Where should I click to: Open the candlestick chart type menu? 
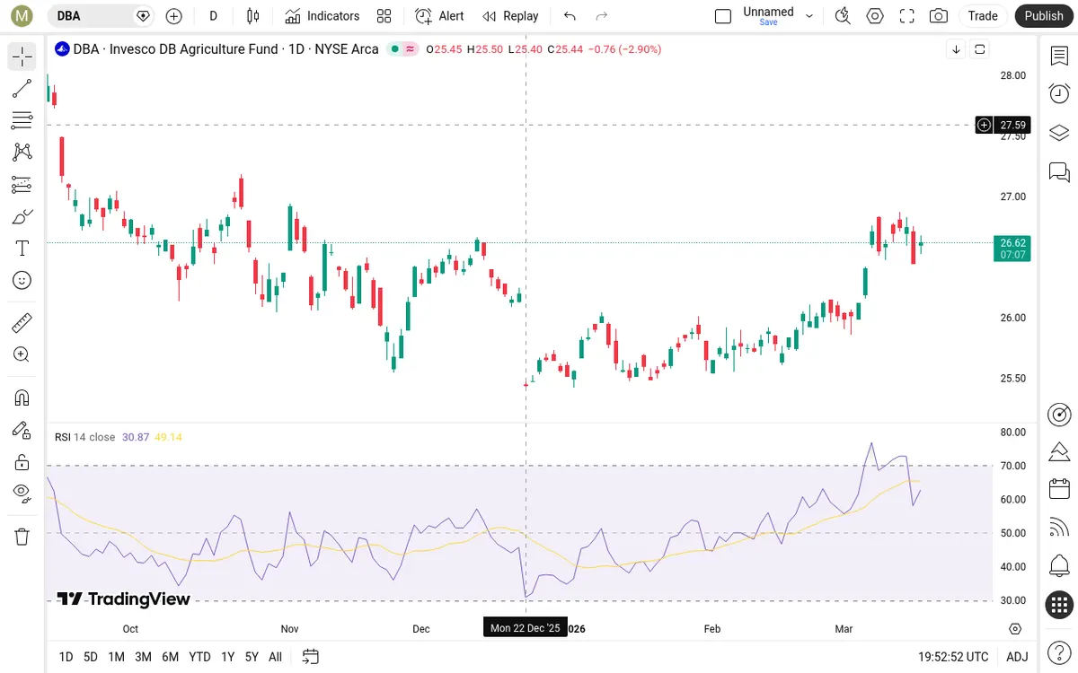(x=252, y=15)
